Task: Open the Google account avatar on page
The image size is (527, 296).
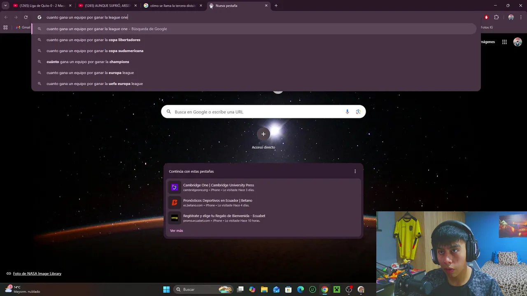Action: pos(518,42)
